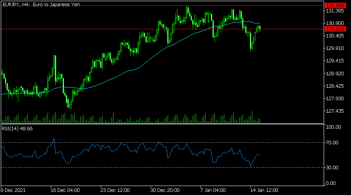Click the EURJPY, H4 chart title
This screenshot has height=195, width=351.
(41, 4)
